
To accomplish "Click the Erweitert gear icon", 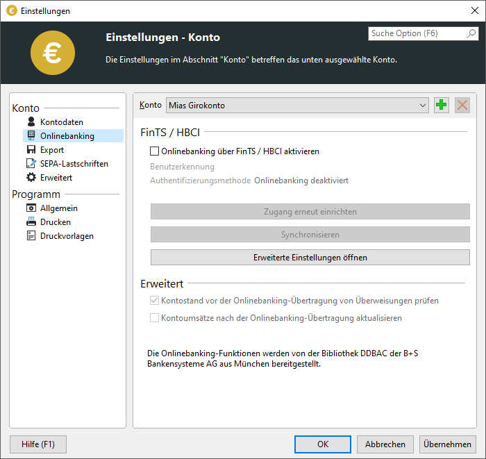I will tap(31, 177).
